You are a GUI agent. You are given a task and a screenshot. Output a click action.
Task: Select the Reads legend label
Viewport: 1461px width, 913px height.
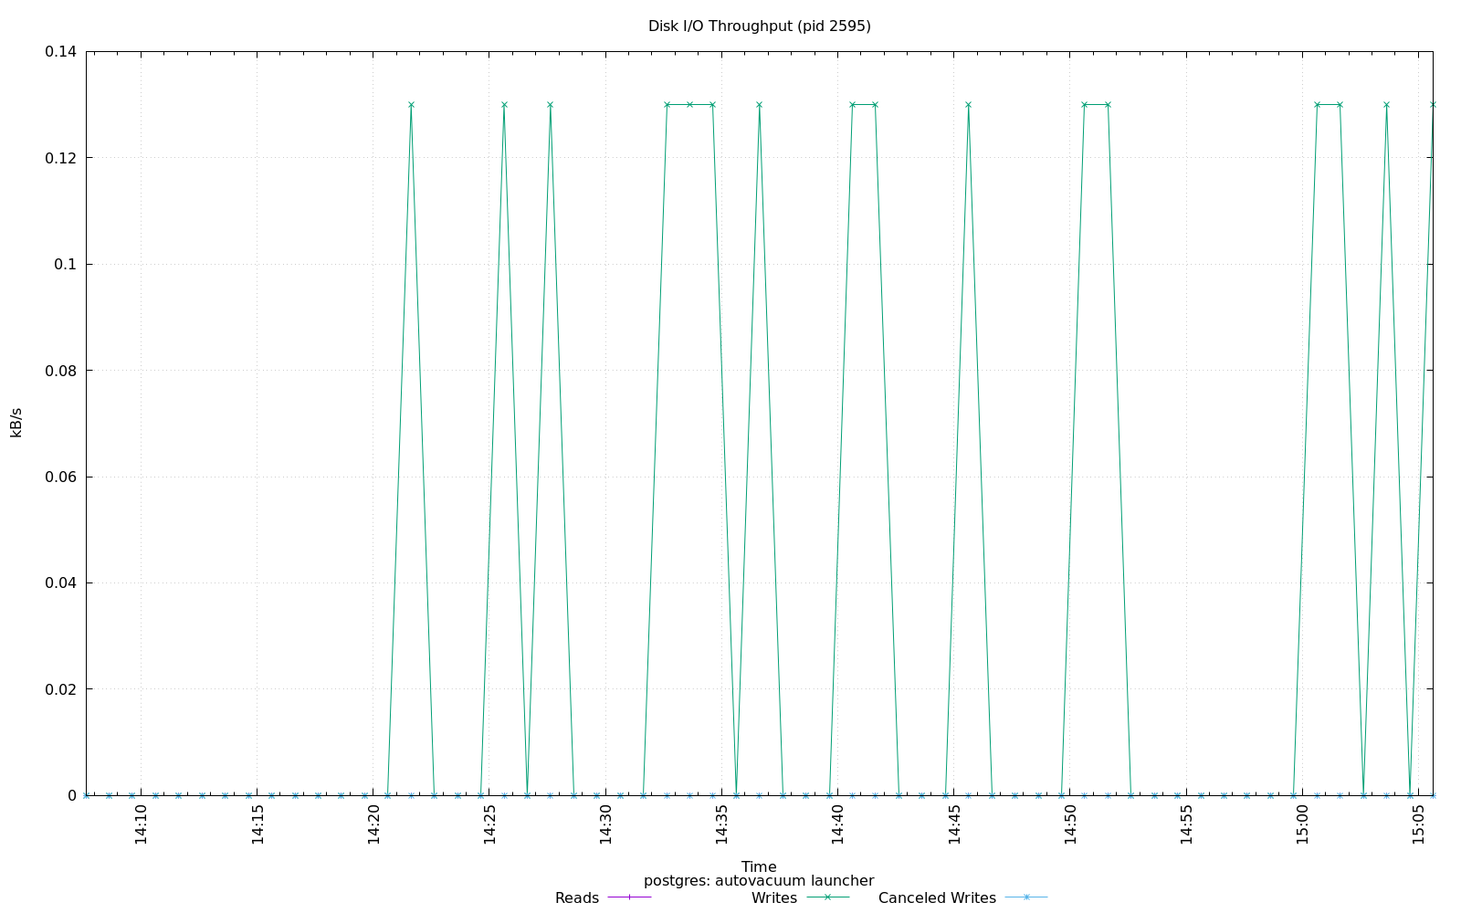(576, 897)
